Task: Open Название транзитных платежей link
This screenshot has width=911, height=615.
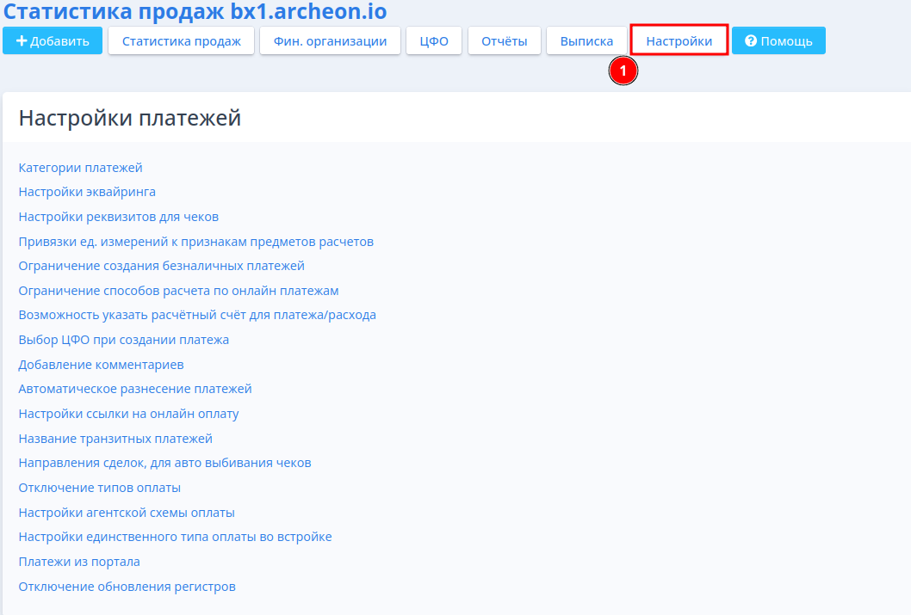Action: point(115,439)
